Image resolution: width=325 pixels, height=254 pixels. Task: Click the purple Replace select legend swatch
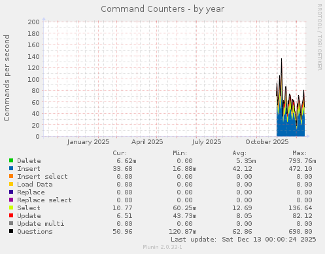coord(11,200)
